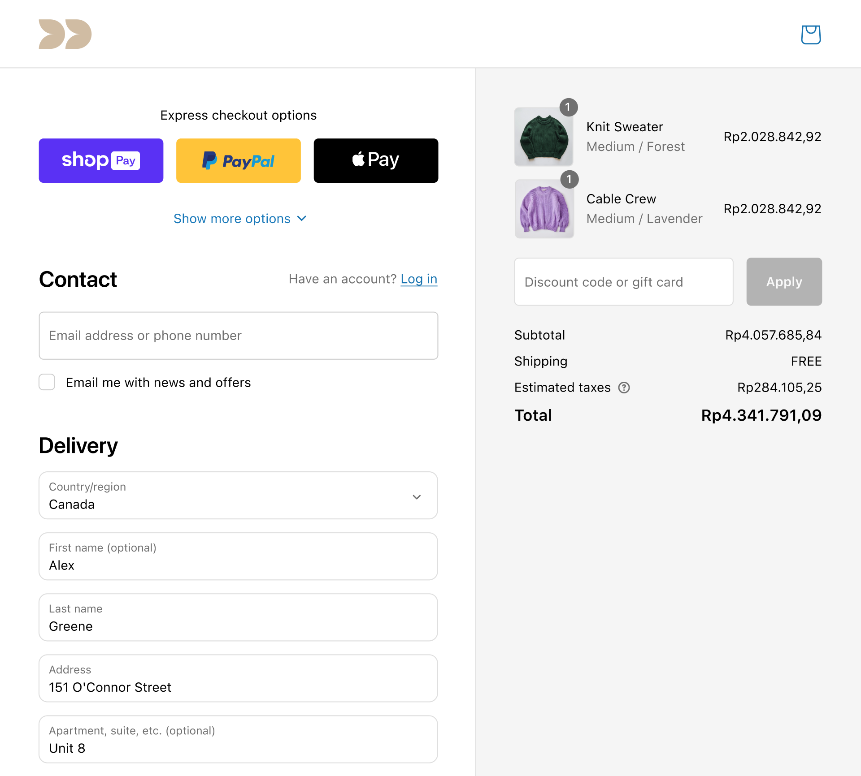Open the Country/region dropdown
The width and height of the screenshot is (861, 776).
tap(238, 496)
